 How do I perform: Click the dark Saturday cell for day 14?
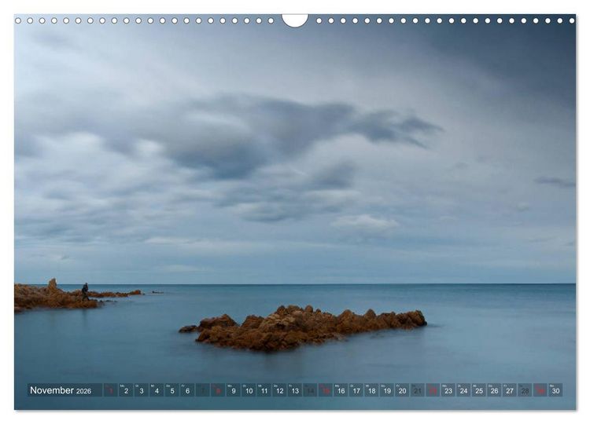311,389
